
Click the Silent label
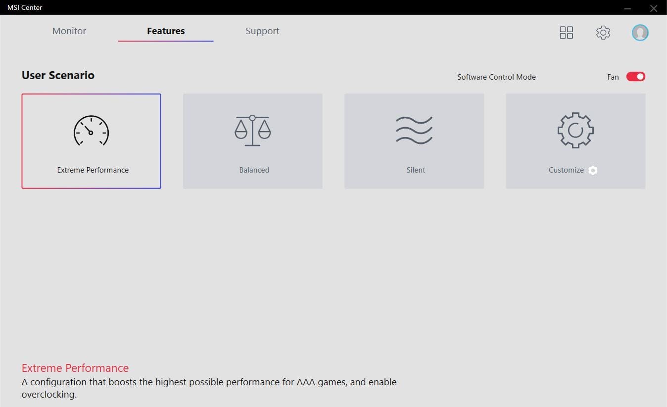click(416, 170)
